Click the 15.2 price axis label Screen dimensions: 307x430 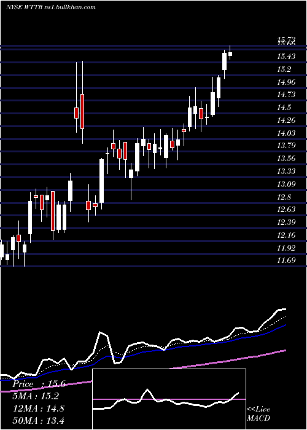pos(284,69)
